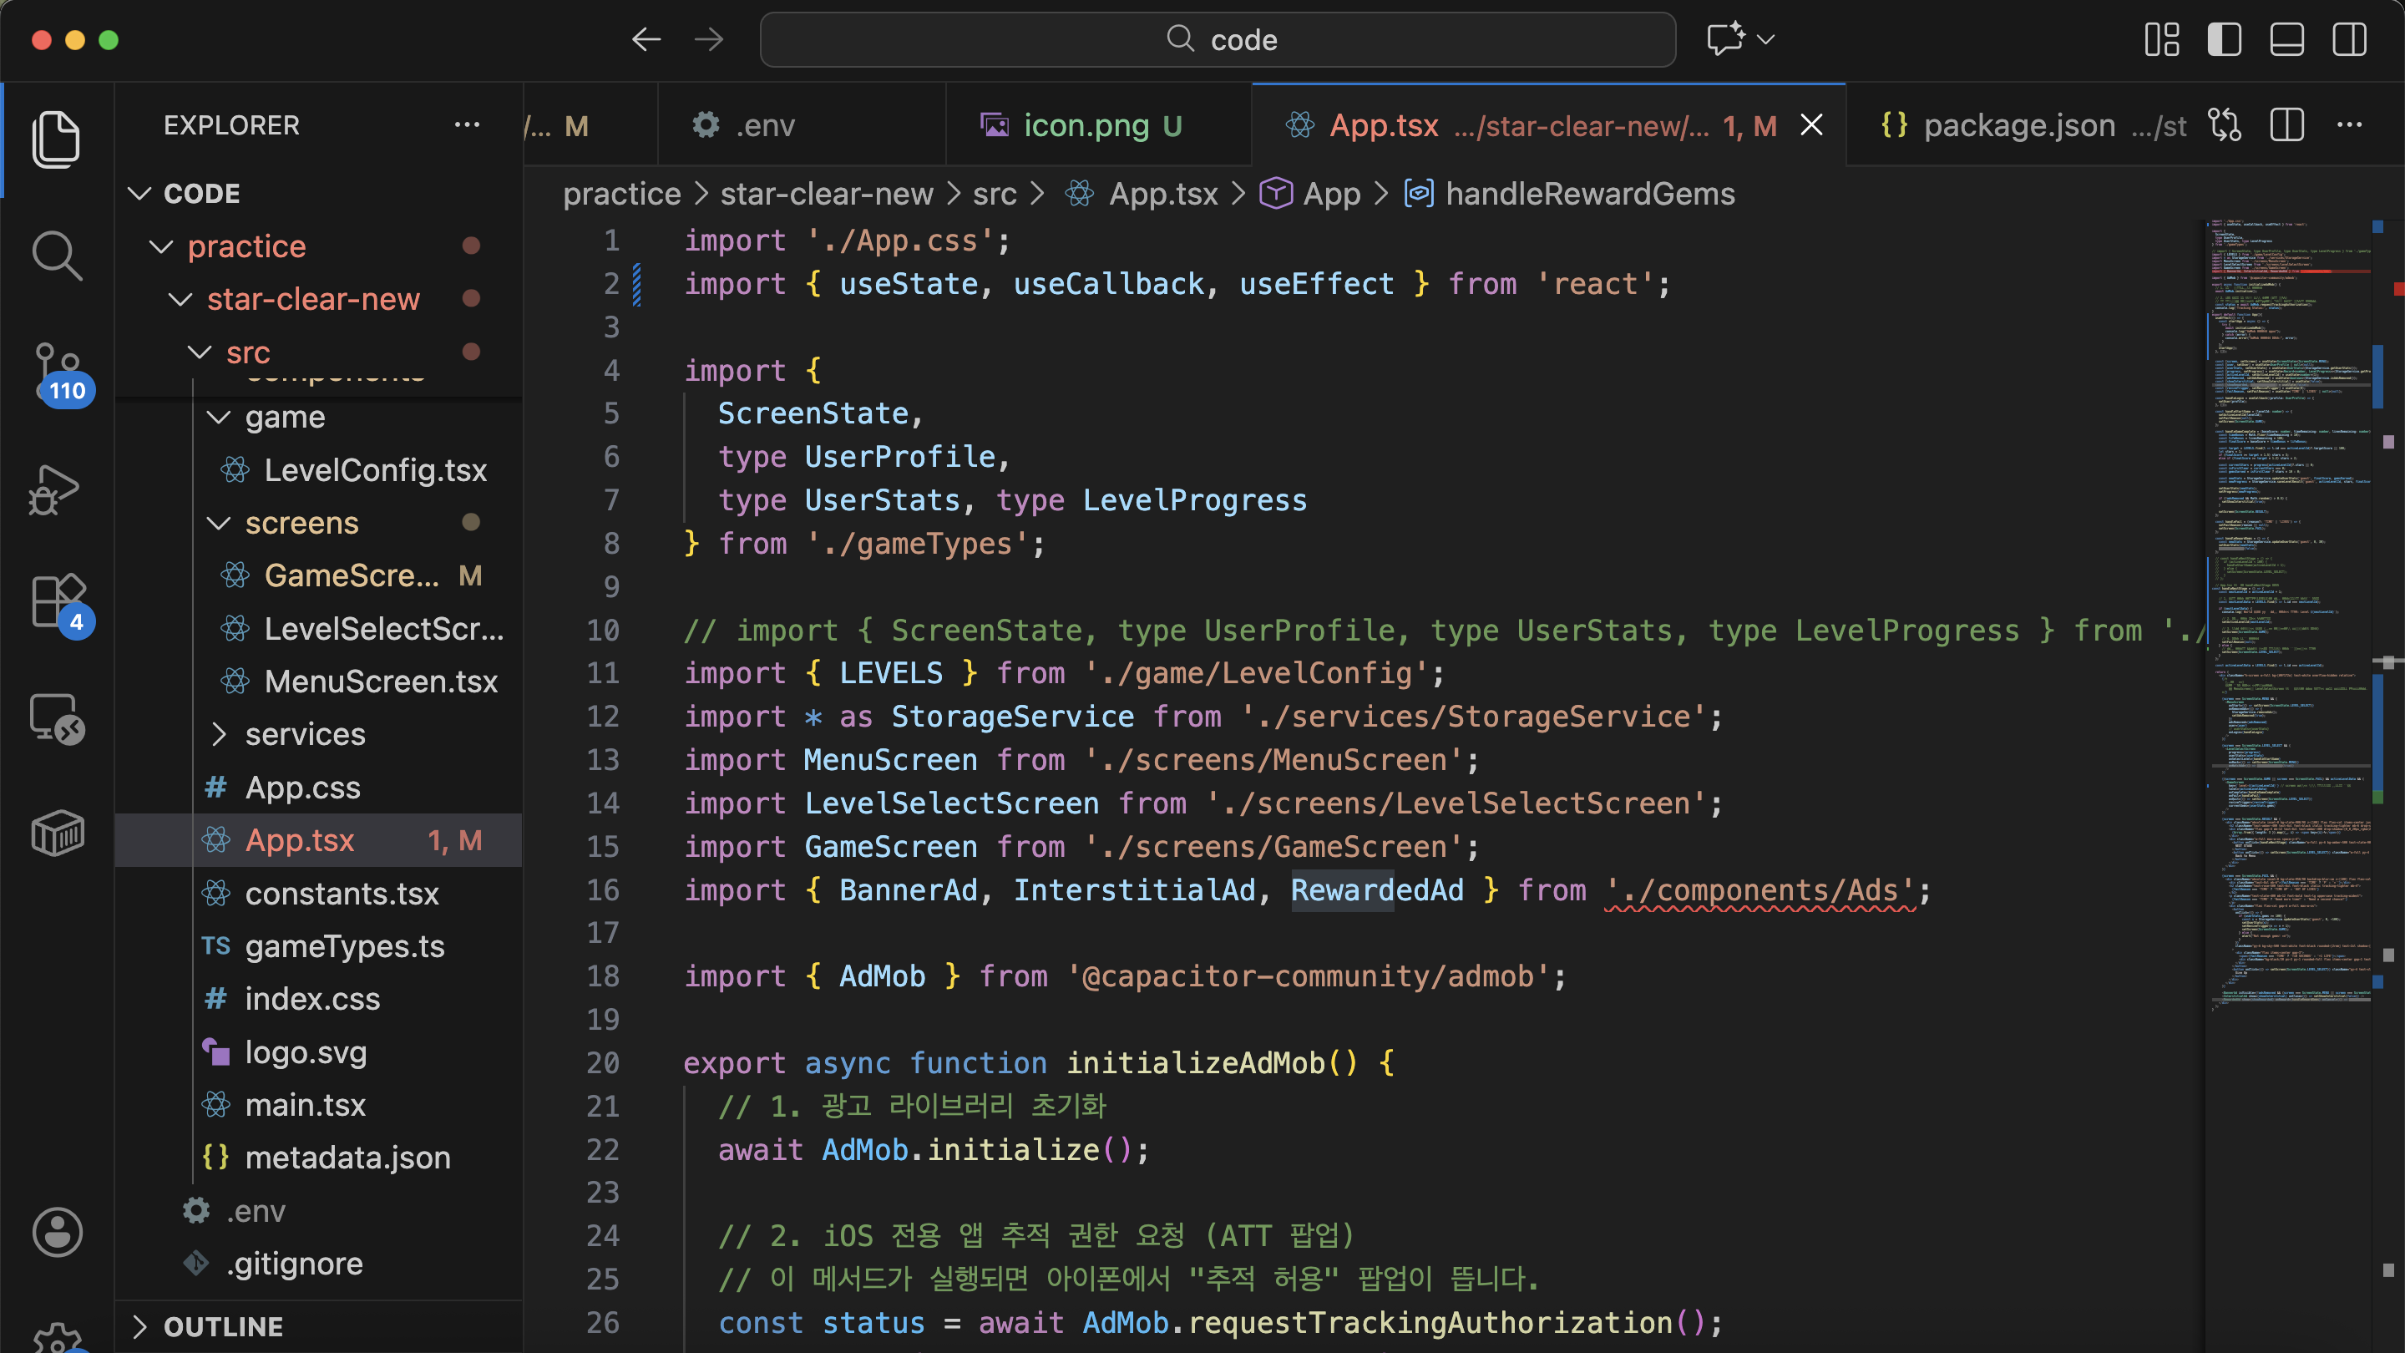Screen dimensions: 2405x1353
Task: Open Extensions view in activity bar
Action: point(56,602)
